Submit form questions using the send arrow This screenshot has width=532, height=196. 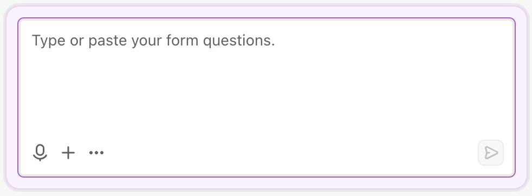click(x=491, y=153)
